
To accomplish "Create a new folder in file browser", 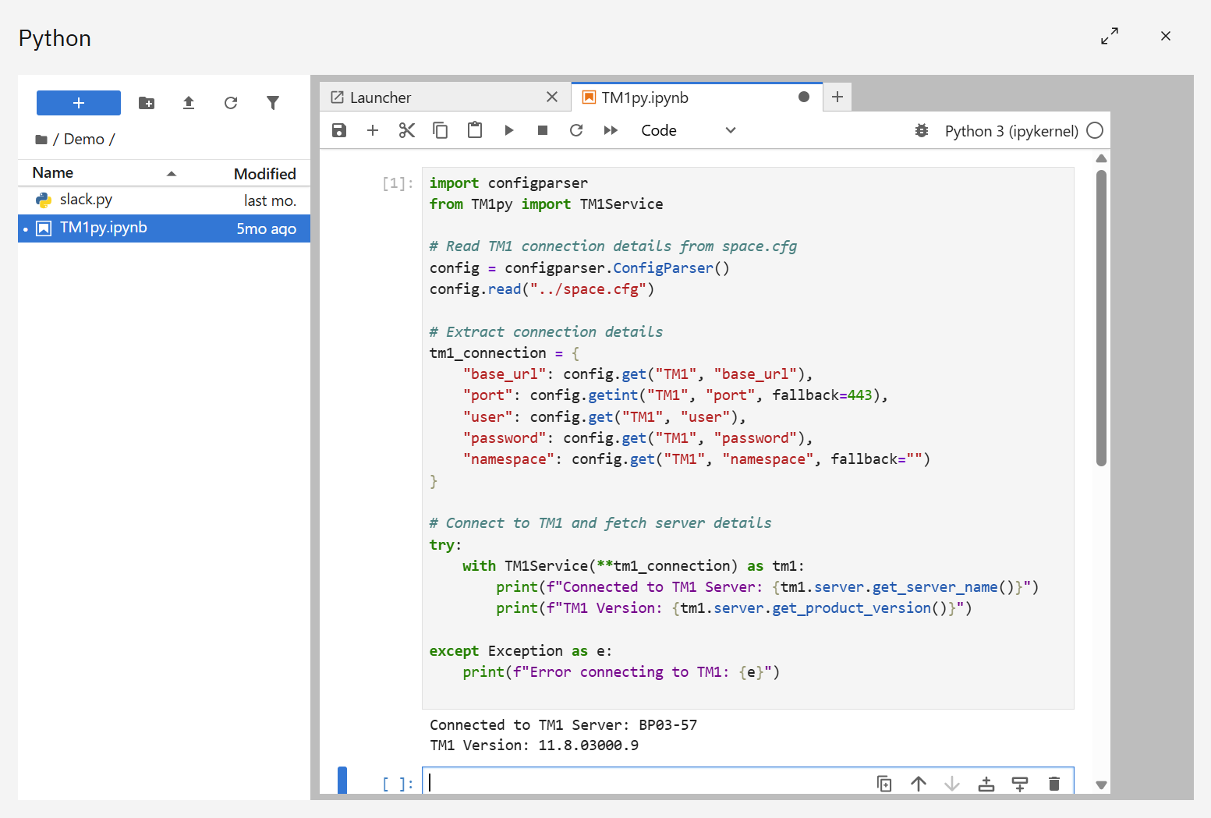I will click(147, 103).
